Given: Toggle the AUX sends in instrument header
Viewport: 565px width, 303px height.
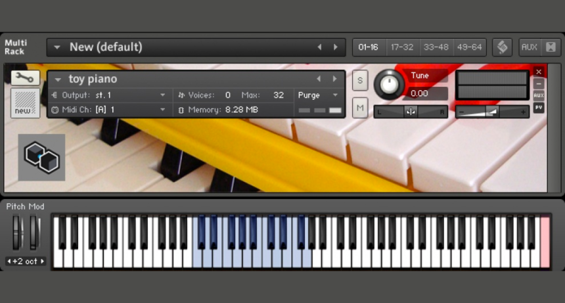Looking at the screenshot, I should (539, 96).
